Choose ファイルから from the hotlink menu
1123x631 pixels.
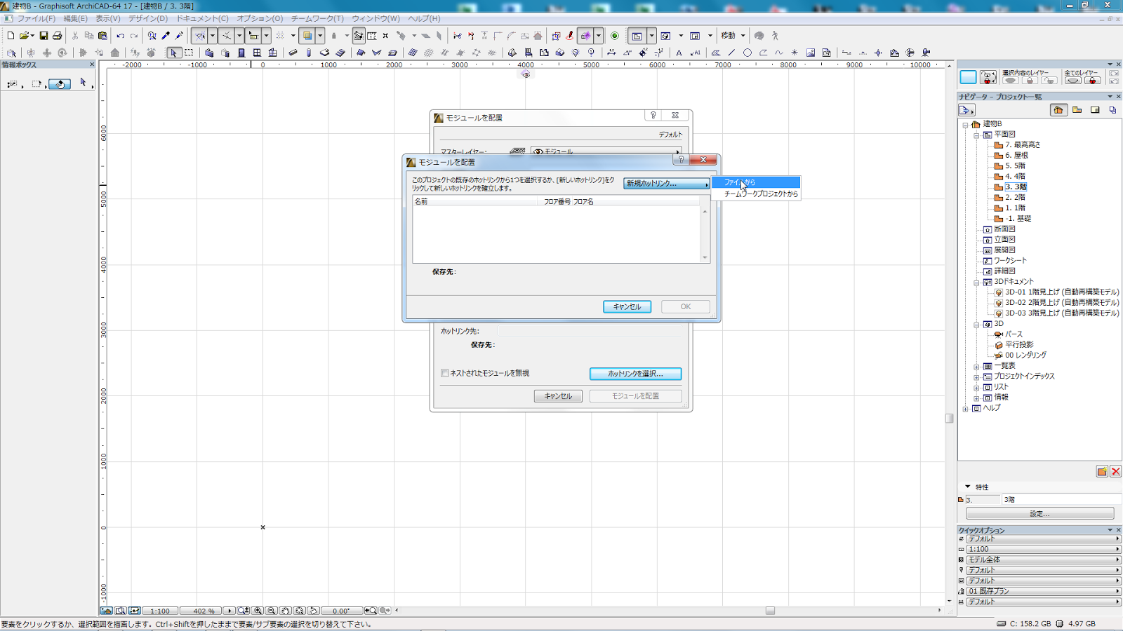coord(756,182)
